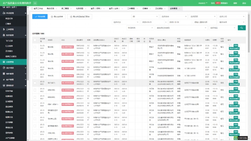This screenshot has width=251, height=141.
Task: Click the 导出抽样单 button
Action: 57,17
